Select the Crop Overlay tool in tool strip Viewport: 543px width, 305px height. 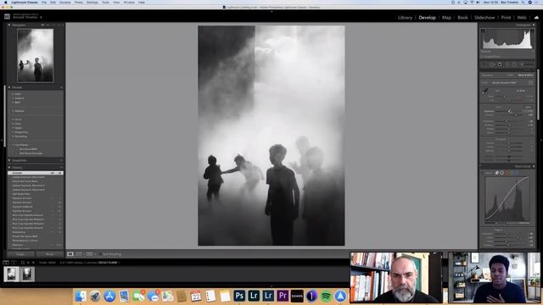484,64
